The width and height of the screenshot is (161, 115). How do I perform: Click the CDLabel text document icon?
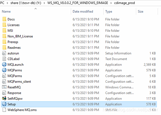(4, 59)
